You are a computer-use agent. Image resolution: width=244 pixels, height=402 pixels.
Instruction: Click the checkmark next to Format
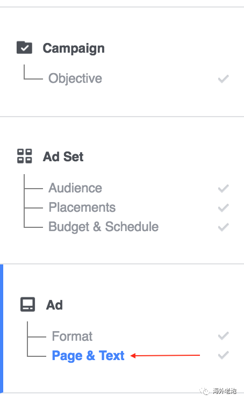point(223,335)
